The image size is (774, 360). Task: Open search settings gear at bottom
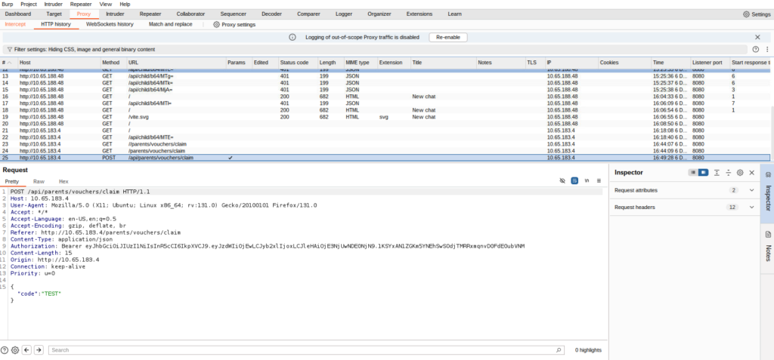[15, 350]
